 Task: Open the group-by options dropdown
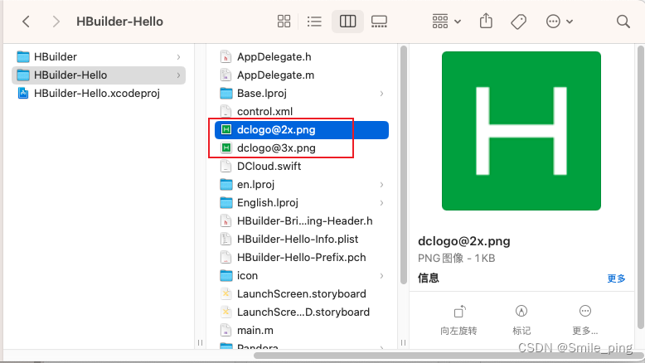[x=446, y=22]
